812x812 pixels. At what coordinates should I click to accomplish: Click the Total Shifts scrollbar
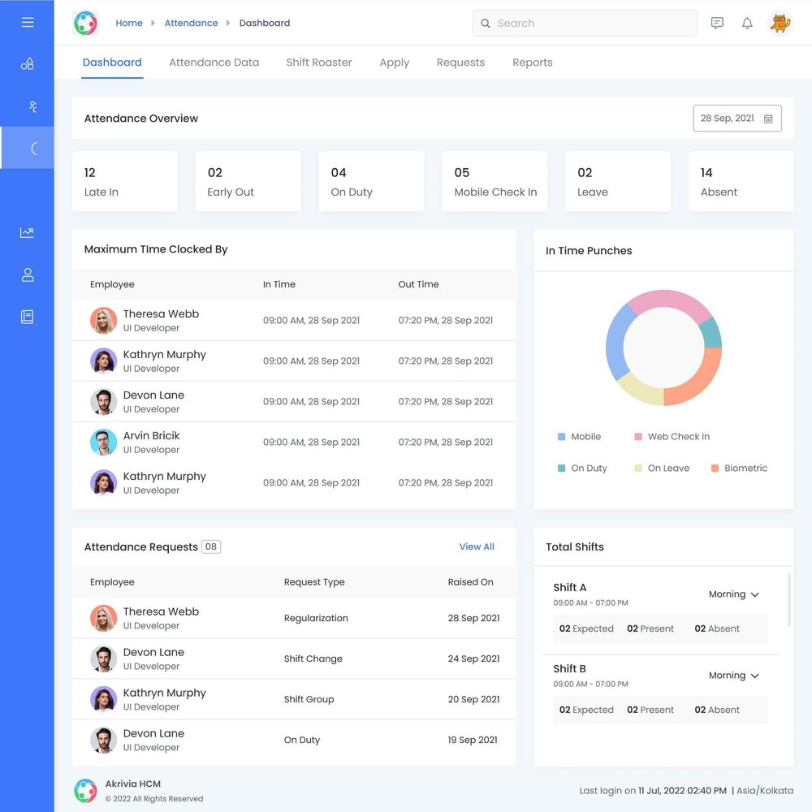[789, 600]
